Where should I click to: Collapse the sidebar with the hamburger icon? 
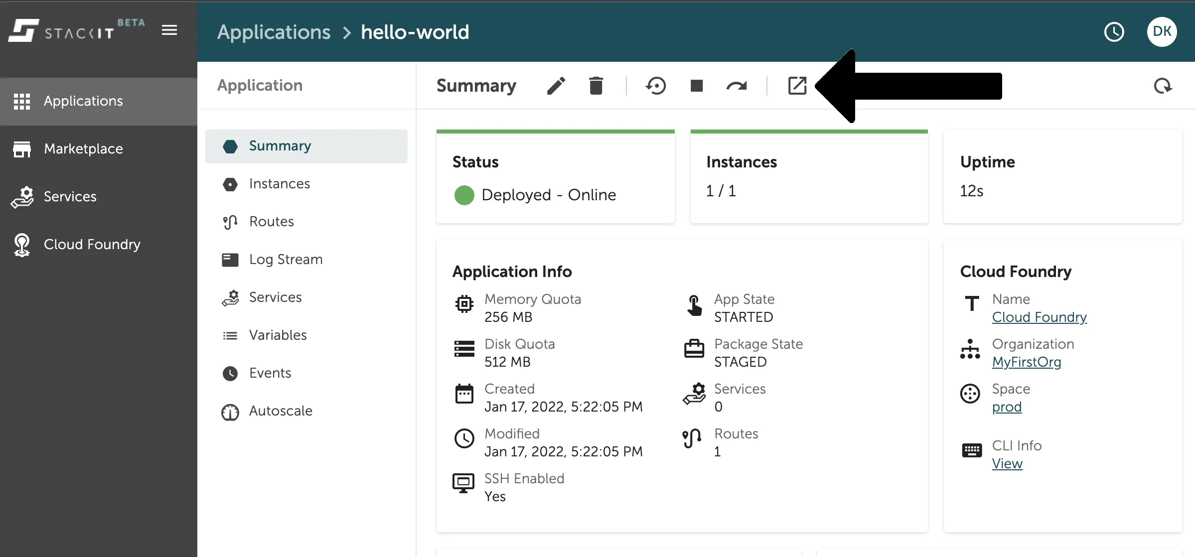pyautogui.click(x=169, y=30)
